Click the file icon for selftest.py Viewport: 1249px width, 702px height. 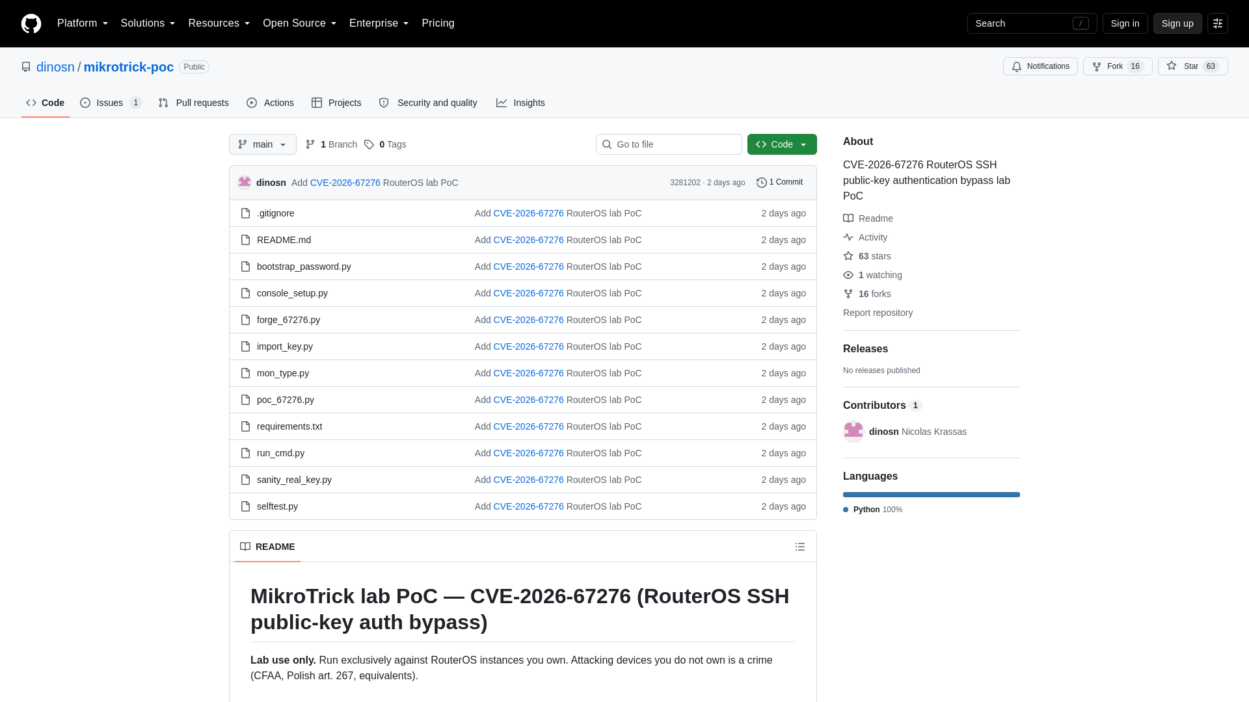[245, 506]
